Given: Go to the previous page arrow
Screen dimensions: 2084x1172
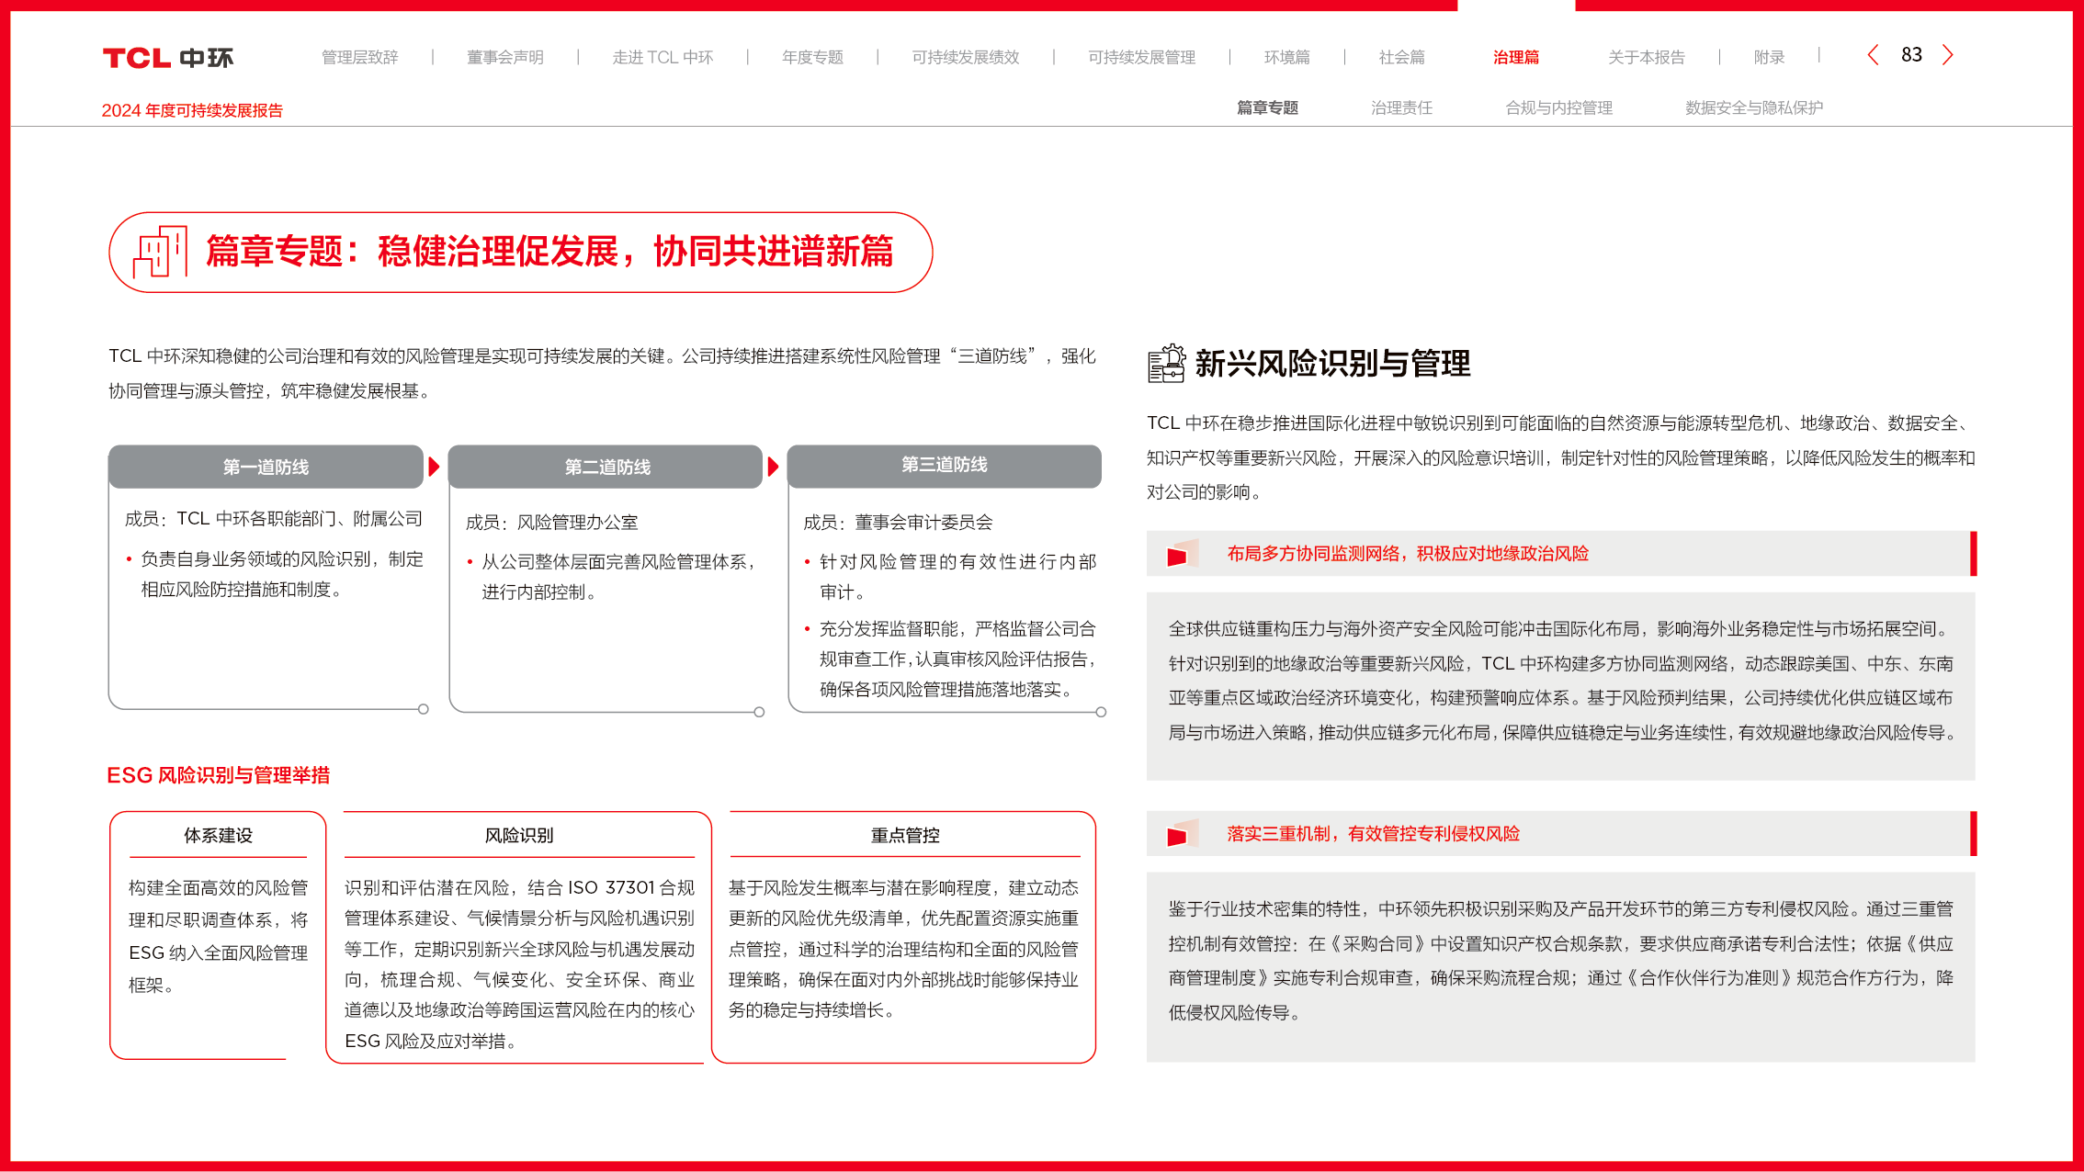Looking at the screenshot, I should point(1873,55).
